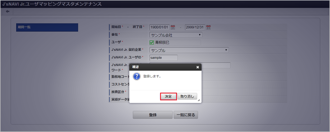Open the end date calendar picker
The width and height of the screenshot is (330, 132).
(208, 27)
